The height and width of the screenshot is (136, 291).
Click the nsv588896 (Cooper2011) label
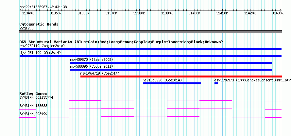[x=92, y=66]
